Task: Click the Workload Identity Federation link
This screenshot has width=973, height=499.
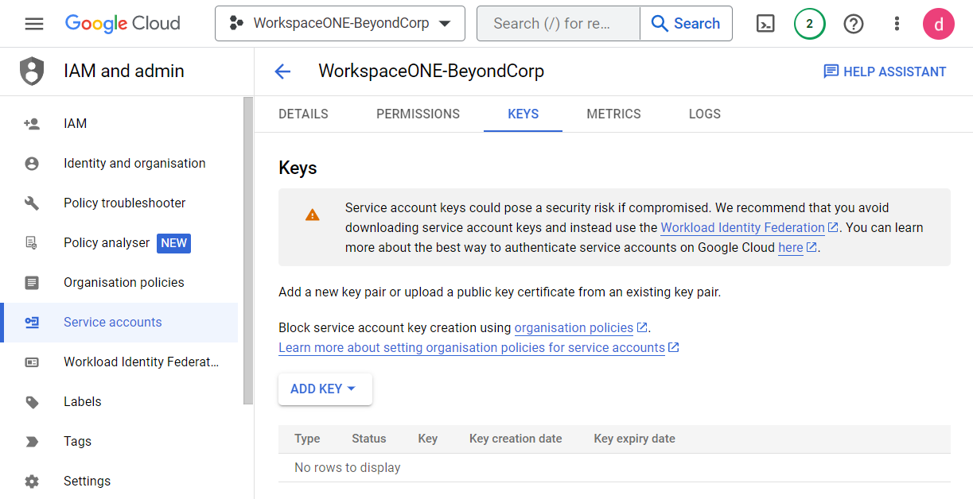Action: coord(742,228)
